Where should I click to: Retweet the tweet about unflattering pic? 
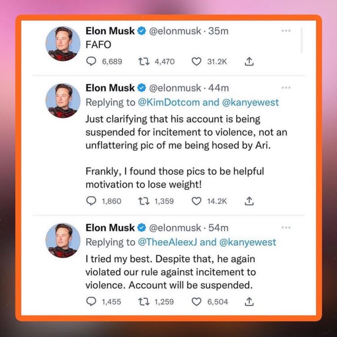(142, 201)
